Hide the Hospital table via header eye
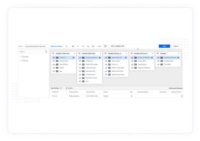Screen dimensions: 200x141 [x=158, y=53]
